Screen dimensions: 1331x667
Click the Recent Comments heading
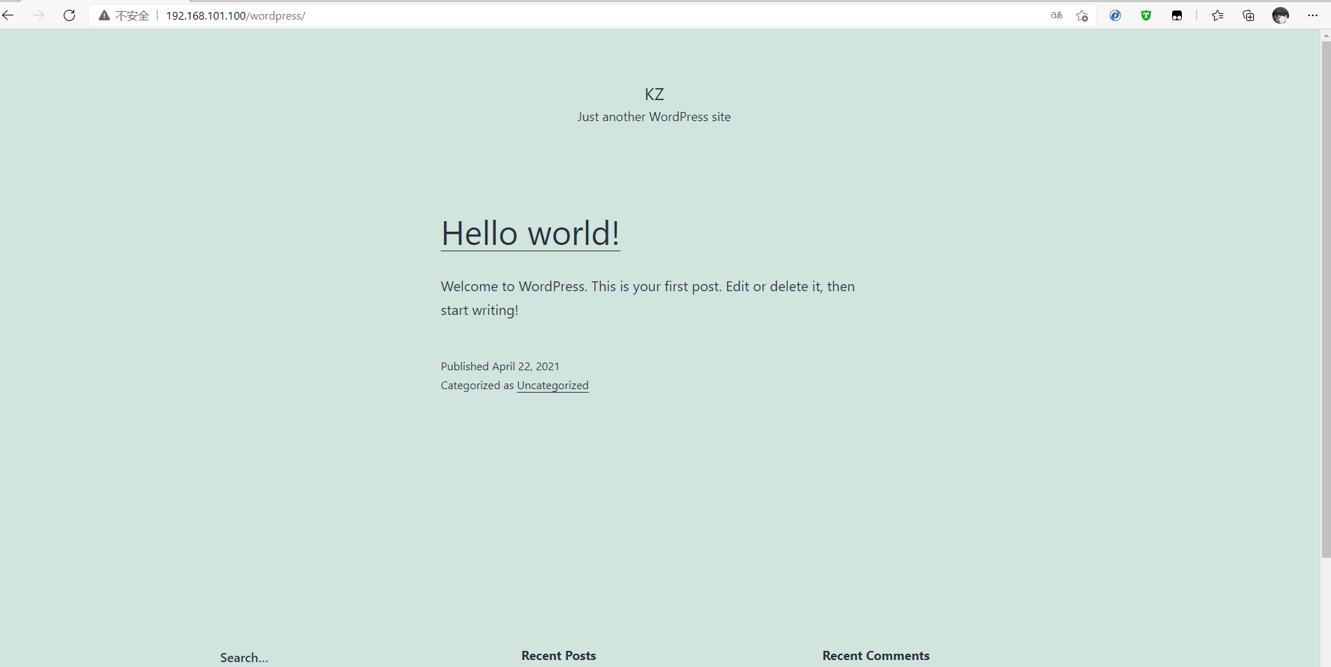(876, 656)
